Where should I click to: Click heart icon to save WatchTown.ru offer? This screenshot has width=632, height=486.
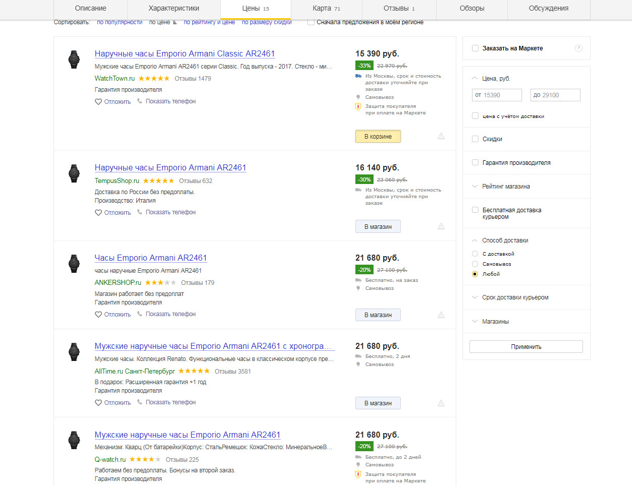pos(98,102)
